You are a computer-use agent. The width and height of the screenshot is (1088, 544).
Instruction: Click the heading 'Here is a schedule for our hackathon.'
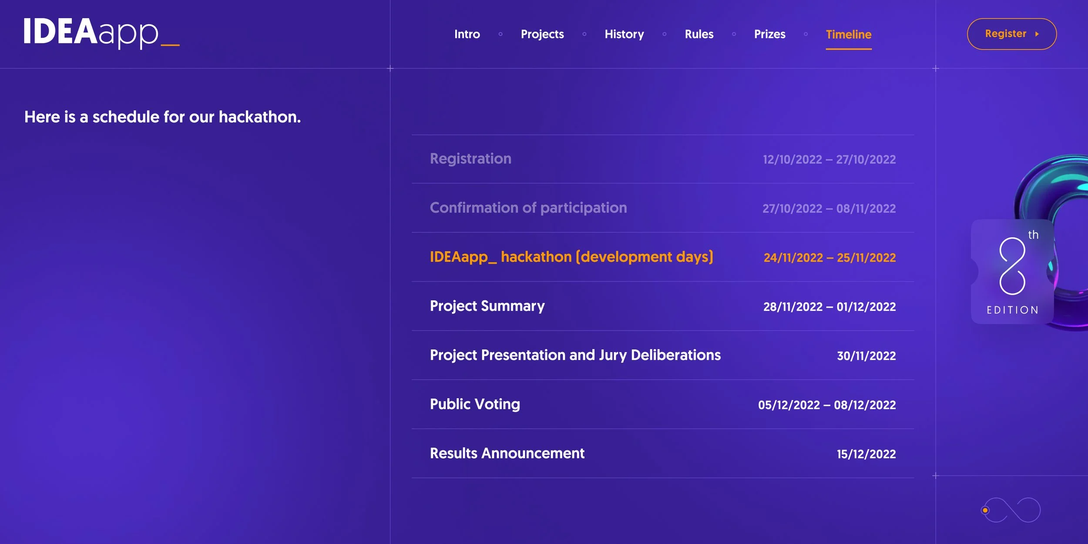pos(163,117)
